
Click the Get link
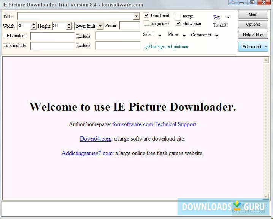[216, 17]
